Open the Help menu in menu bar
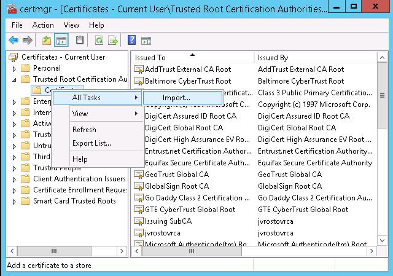The width and height of the screenshot is (393, 276). (x=96, y=25)
